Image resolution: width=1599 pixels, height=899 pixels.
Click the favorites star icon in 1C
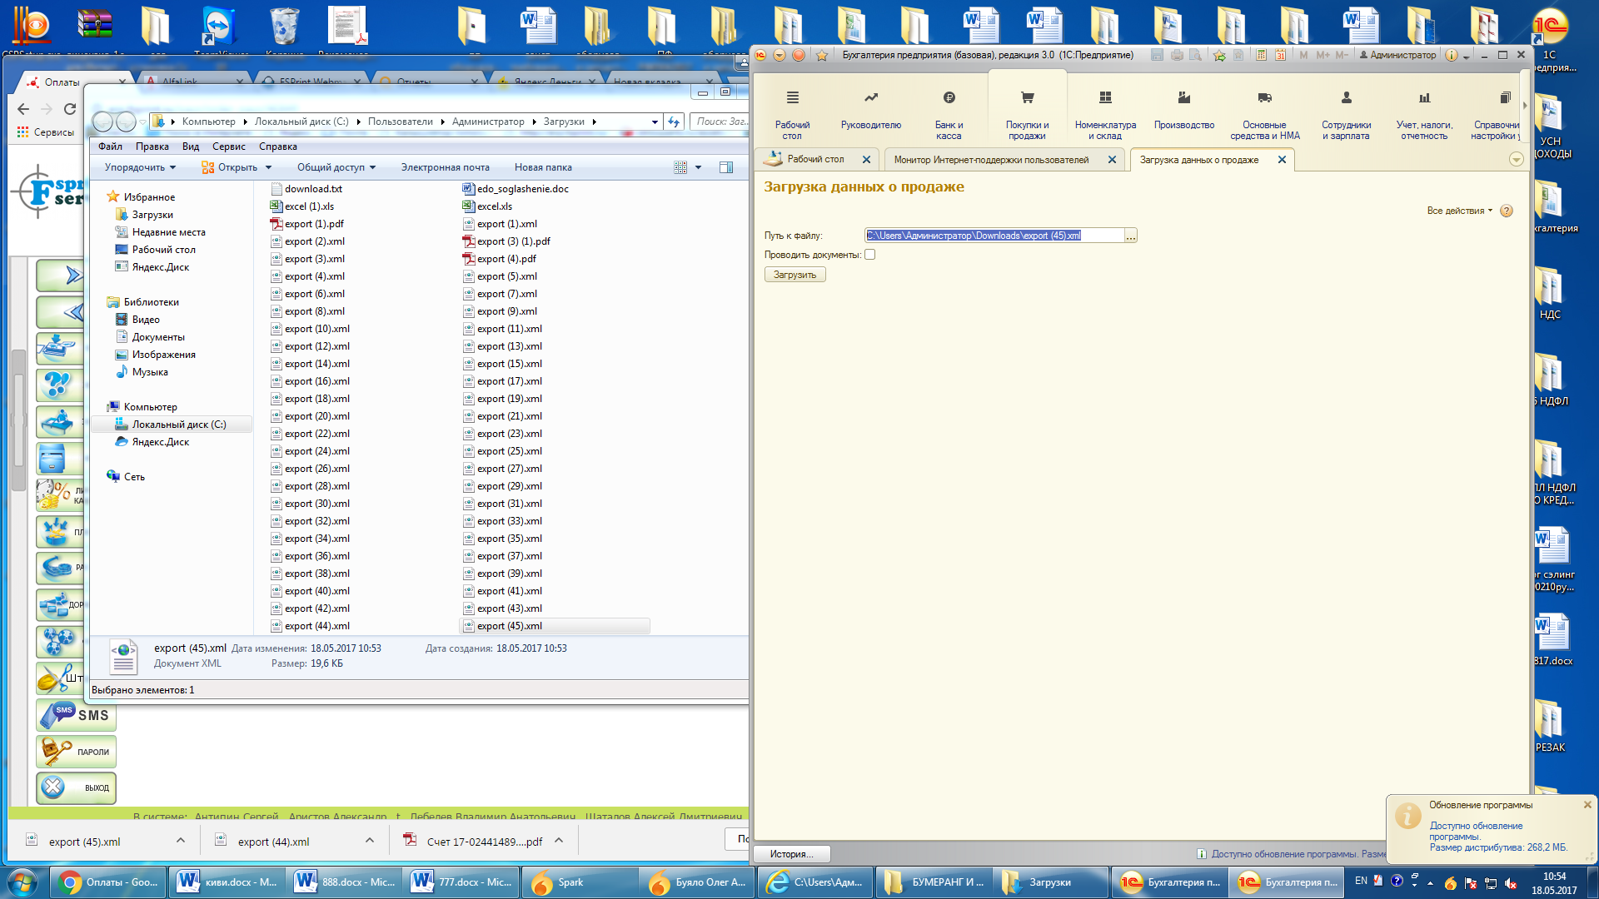pyautogui.click(x=821, y=55)
